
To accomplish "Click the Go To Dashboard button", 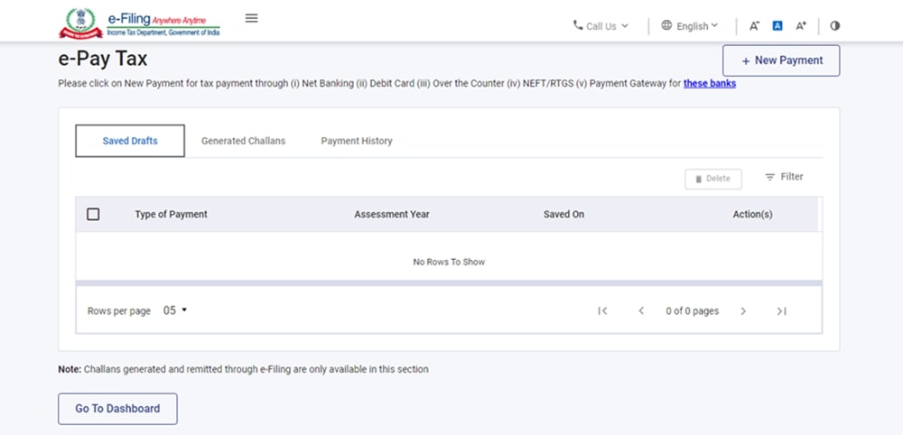I will point(117,409).
